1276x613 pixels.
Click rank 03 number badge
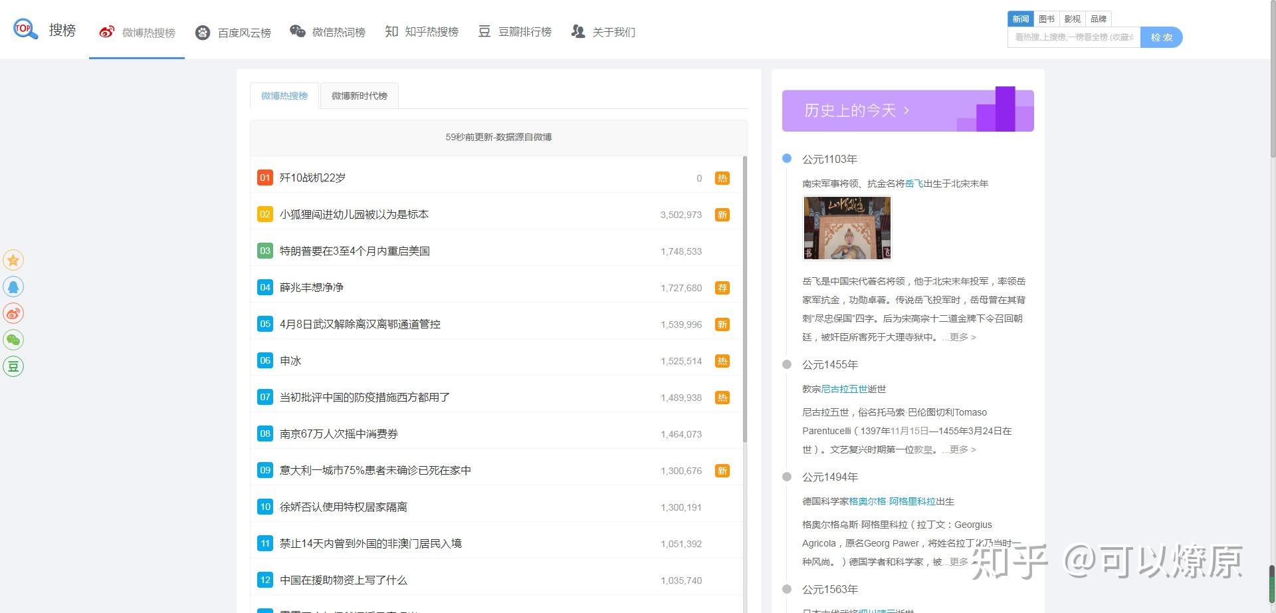tap(265, 251)
